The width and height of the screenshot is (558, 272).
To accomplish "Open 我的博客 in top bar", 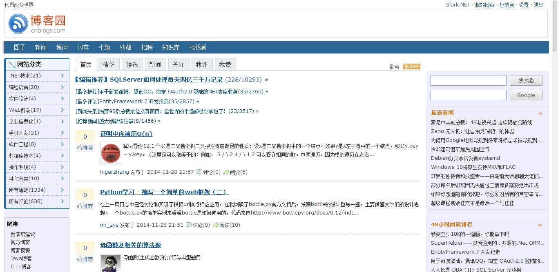I will [485, 5].
